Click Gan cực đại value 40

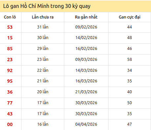click(130, 92)
